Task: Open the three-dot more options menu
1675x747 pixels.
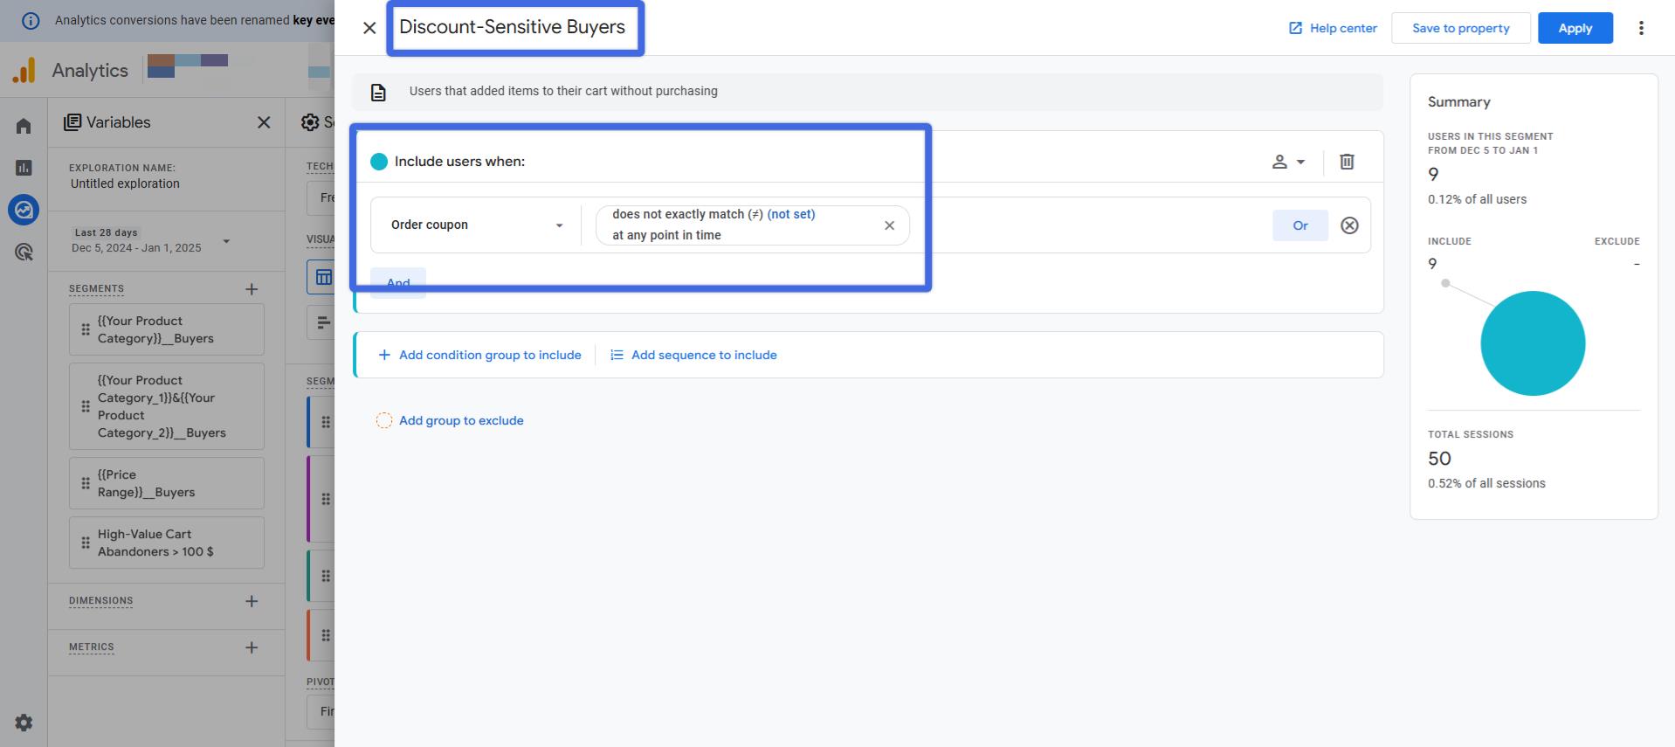Action: tap(1641, 28)
